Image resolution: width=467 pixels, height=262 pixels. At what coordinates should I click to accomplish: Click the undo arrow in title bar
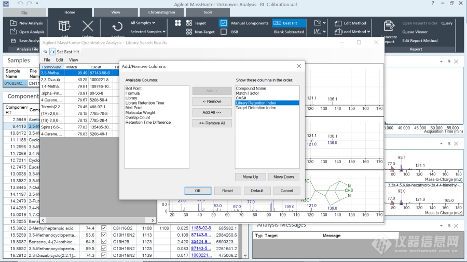(x=20, y=4)
